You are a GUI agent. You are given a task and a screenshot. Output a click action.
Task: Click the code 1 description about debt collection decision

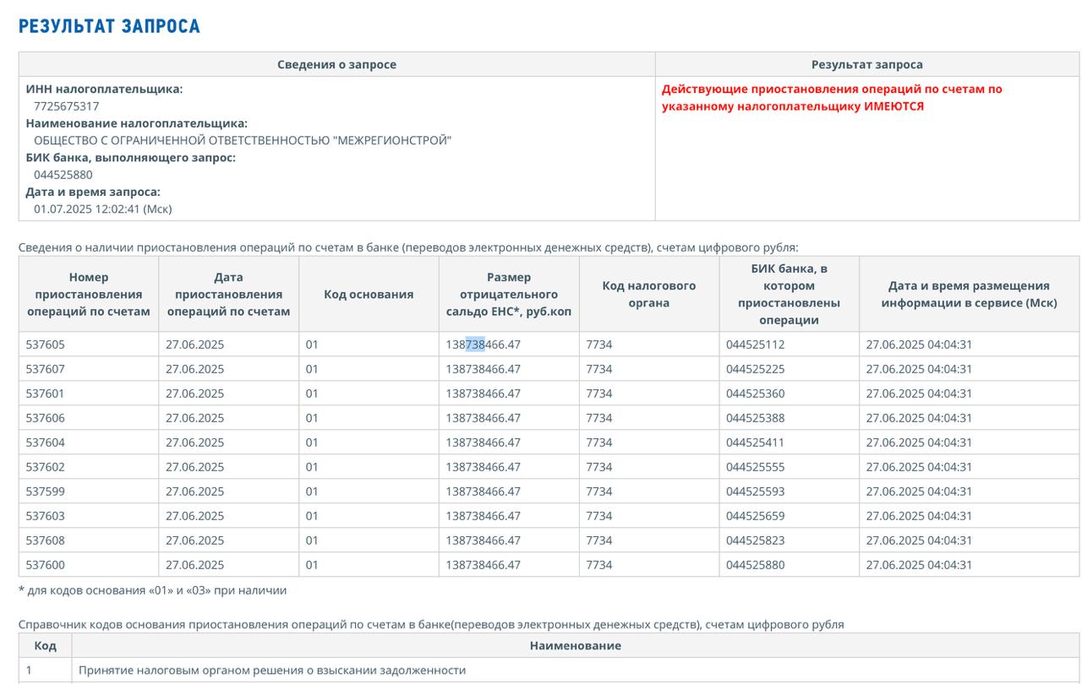coord(272,670)
